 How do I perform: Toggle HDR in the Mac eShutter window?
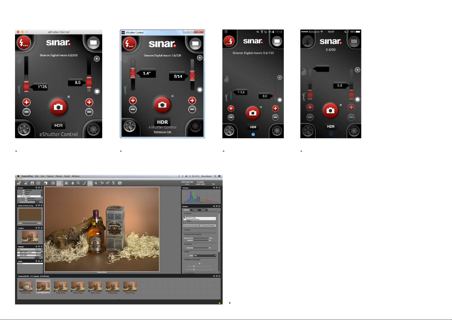coord(58,125)
